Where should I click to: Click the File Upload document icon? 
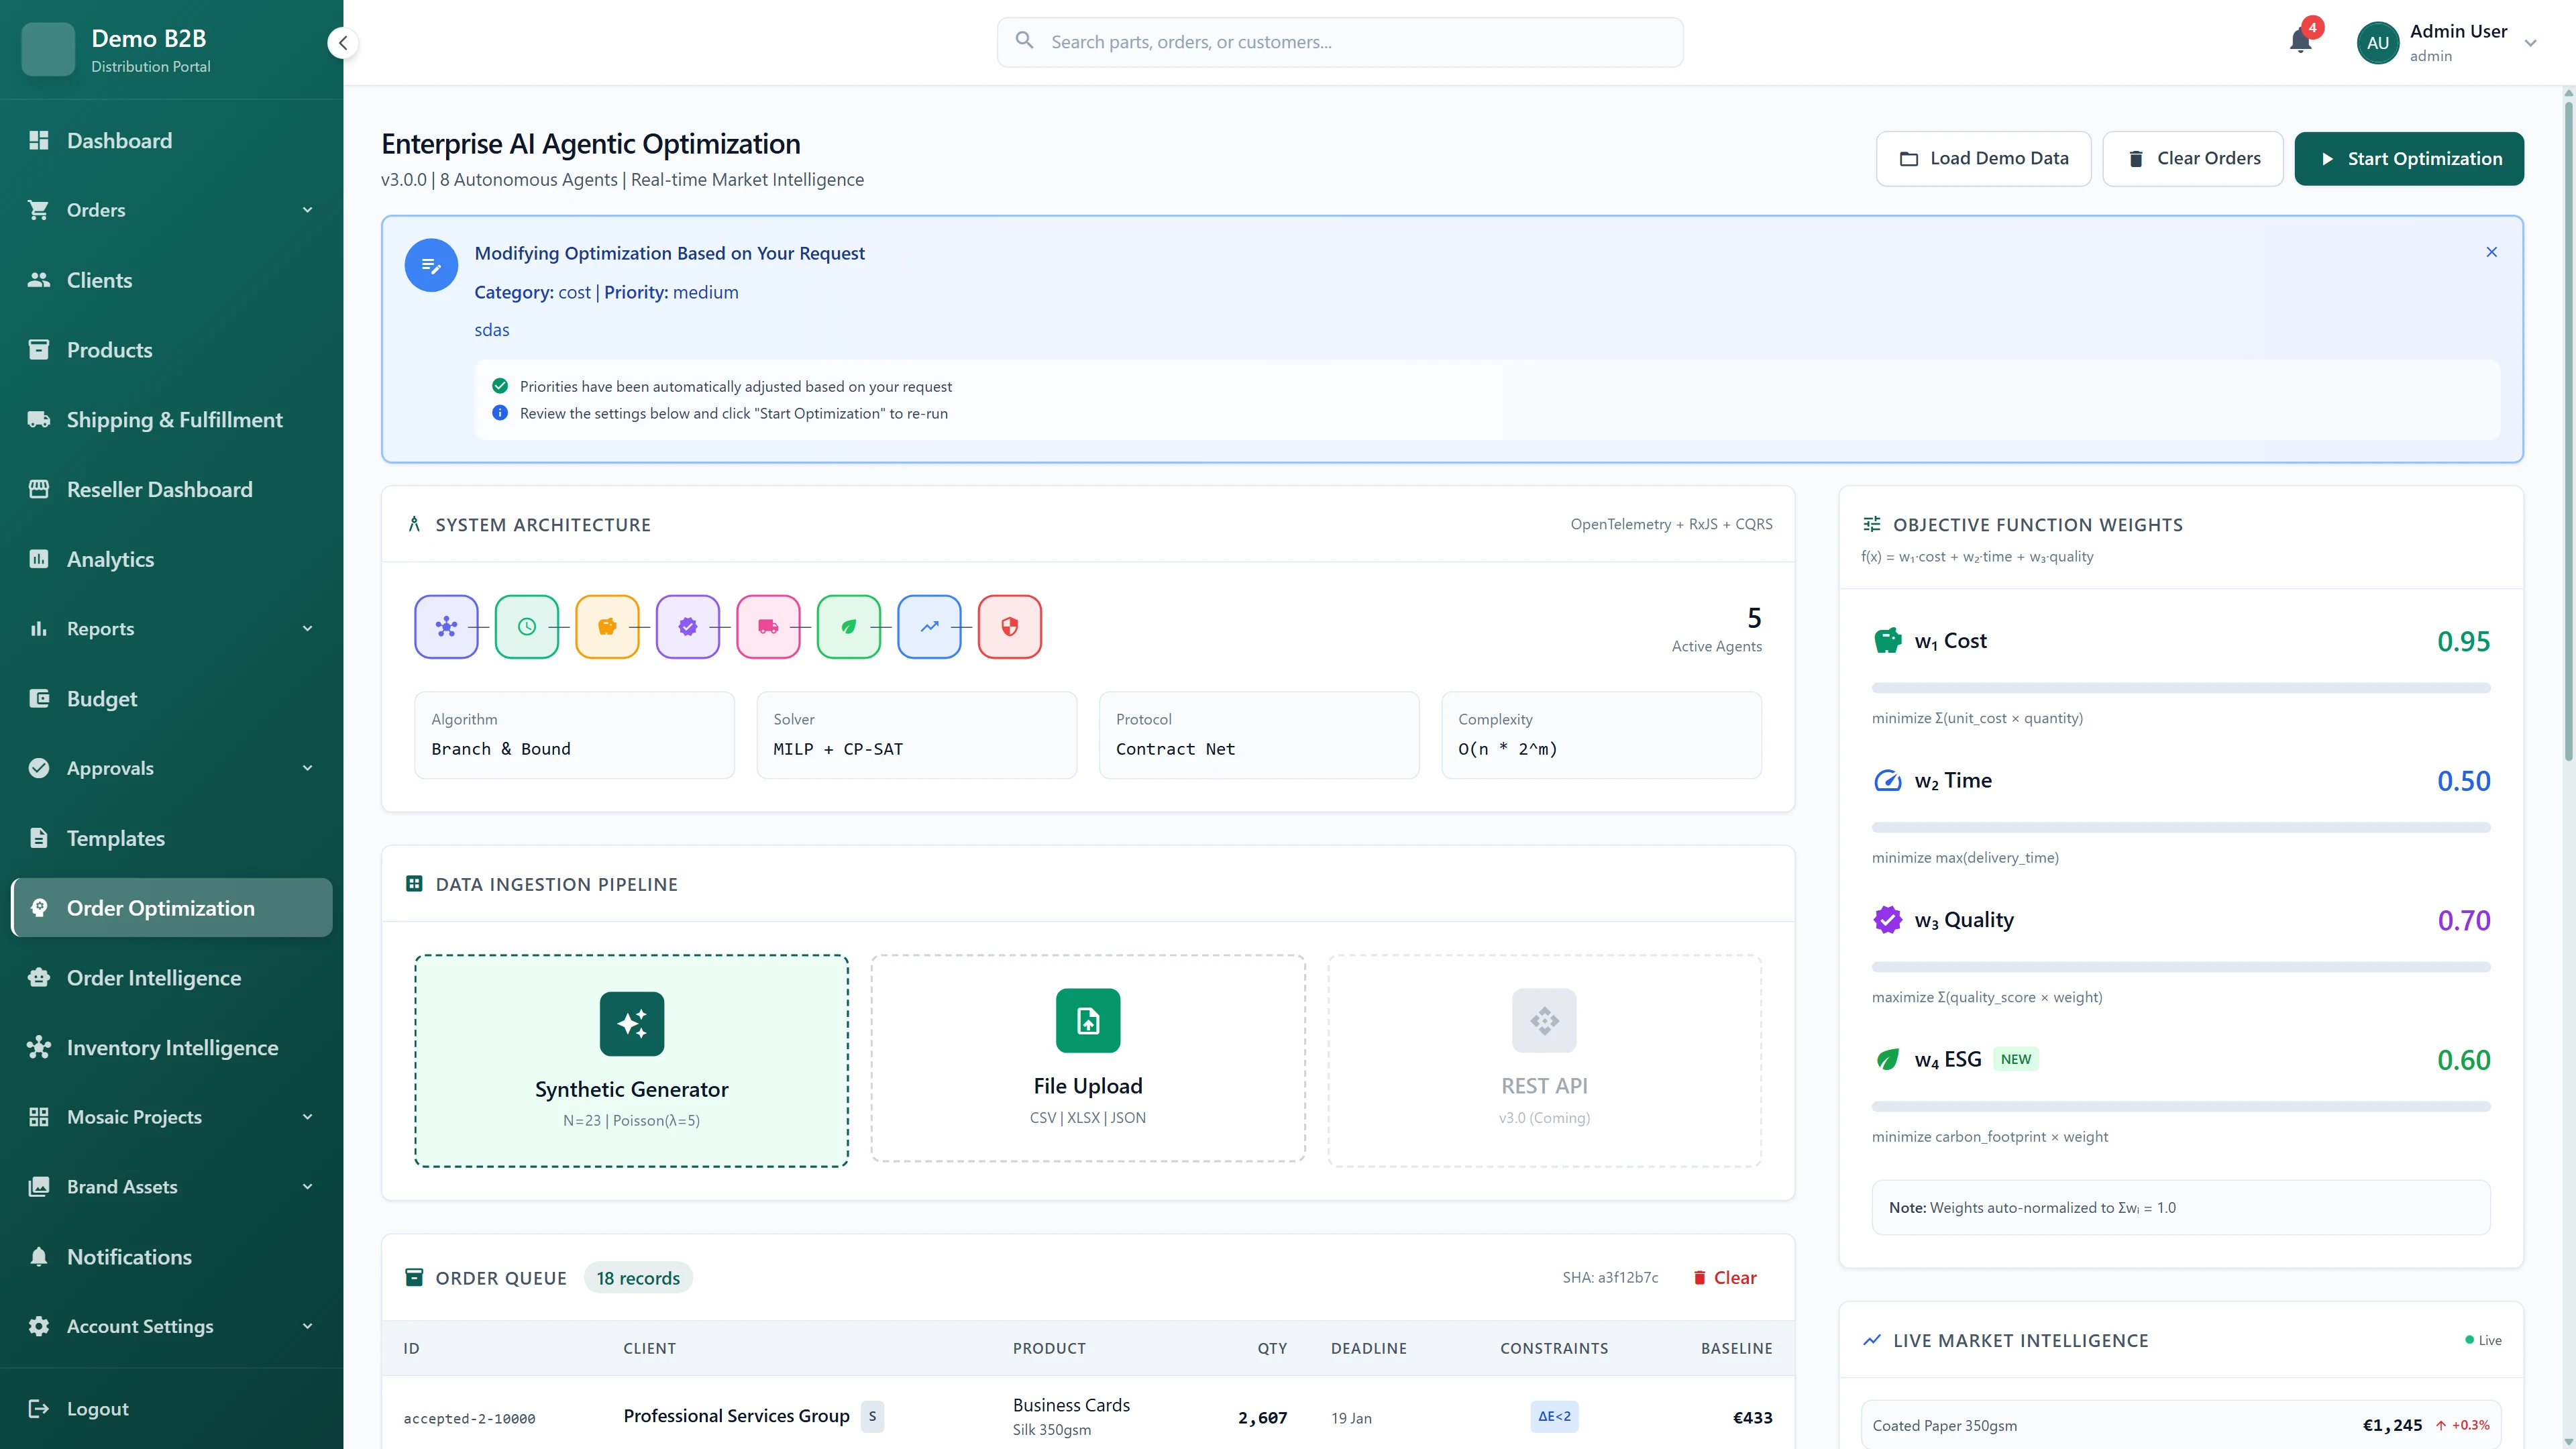coord(1087,1020)
